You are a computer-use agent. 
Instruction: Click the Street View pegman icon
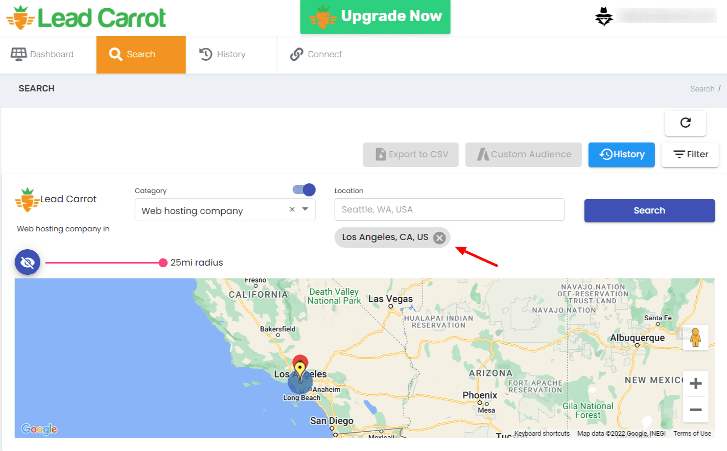pos(695,338)
